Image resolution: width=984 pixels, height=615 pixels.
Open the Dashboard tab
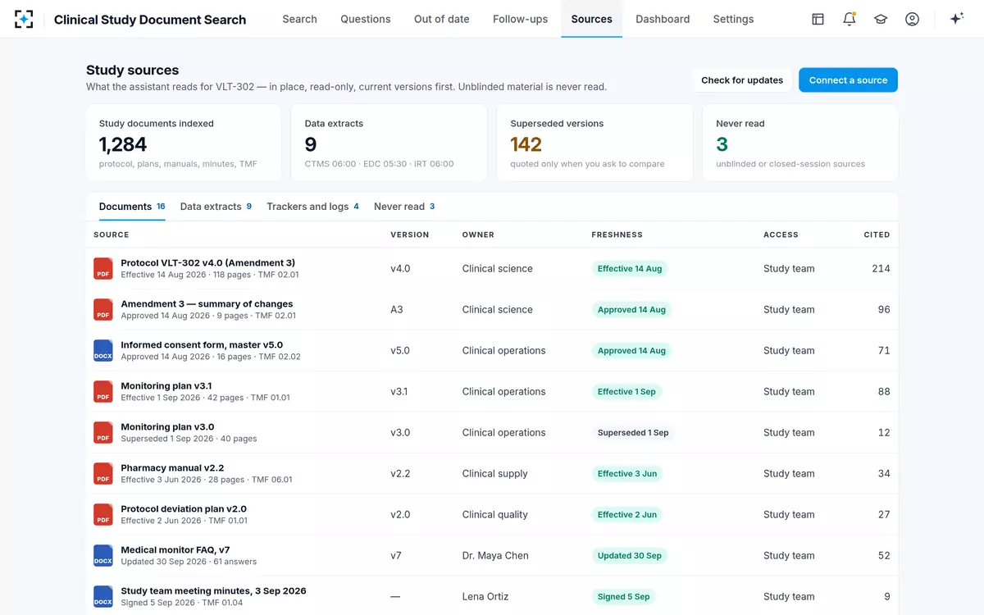pos(663,19)
